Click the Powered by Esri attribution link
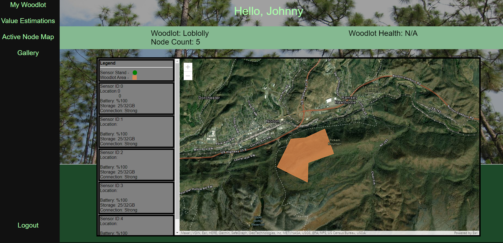503x243 pixels. pos(466,233)
